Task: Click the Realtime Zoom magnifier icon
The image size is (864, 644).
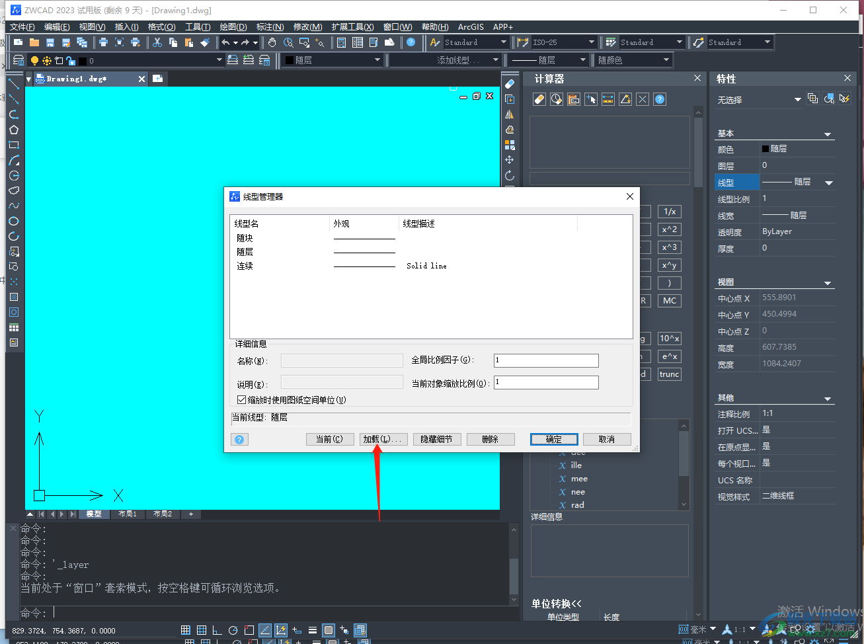Action: tap(288, 42)
